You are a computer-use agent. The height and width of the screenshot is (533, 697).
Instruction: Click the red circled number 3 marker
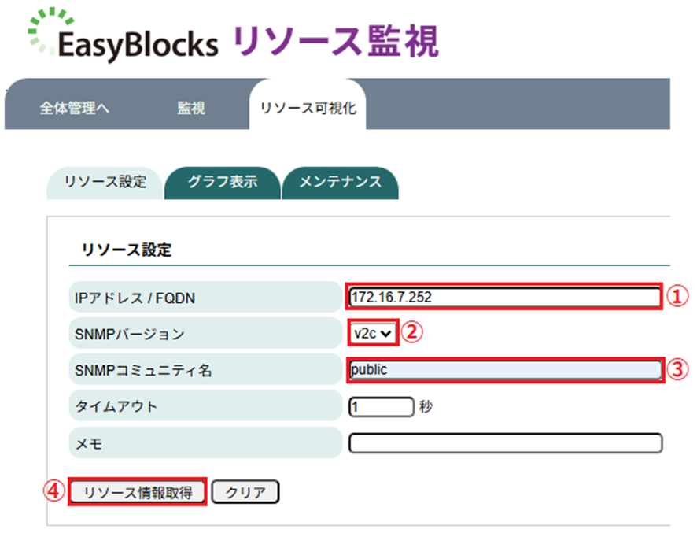point(678,369)
